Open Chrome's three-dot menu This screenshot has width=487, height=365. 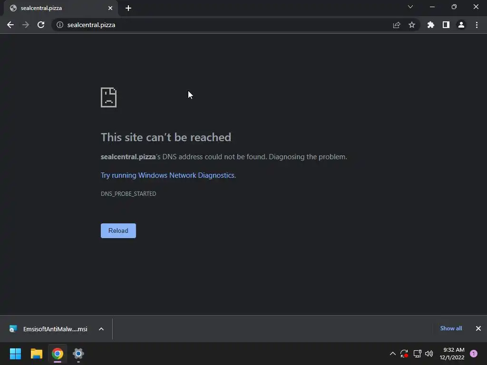click(477, 25)
